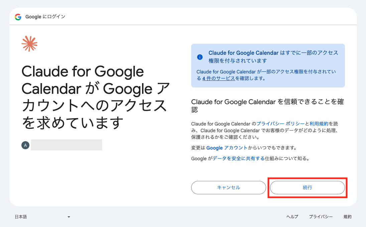This screenshot has width=366, height=227.
Task: Open the 利用規約 terms link
Action: [x=319, y=124]
